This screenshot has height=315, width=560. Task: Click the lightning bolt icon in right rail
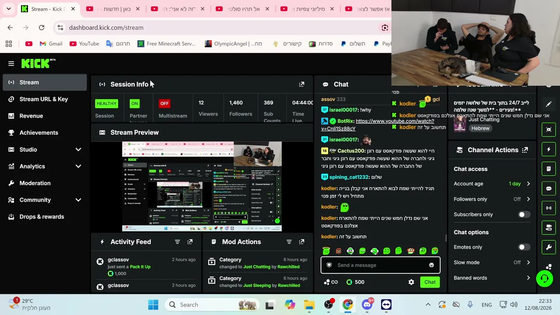(x=549, y=149)
